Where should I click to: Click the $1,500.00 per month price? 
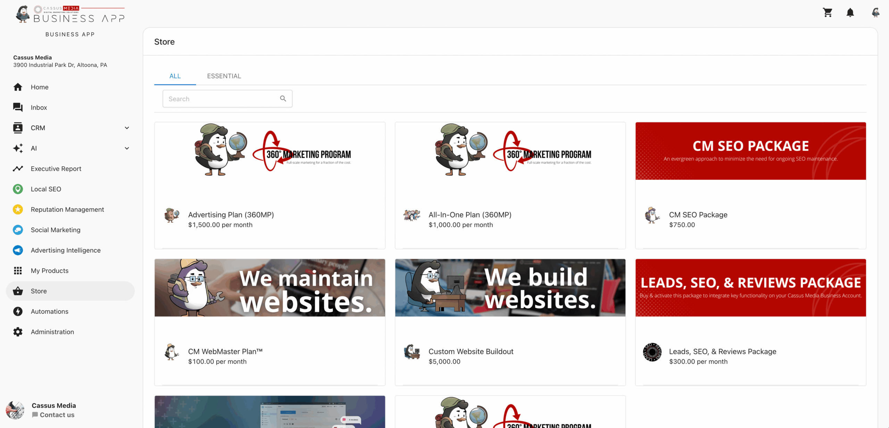(220, 225)
